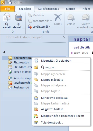This screenshot has width=93, height=131.
Task: Click the Postázandó outbox icon
Action: point(10,87)
